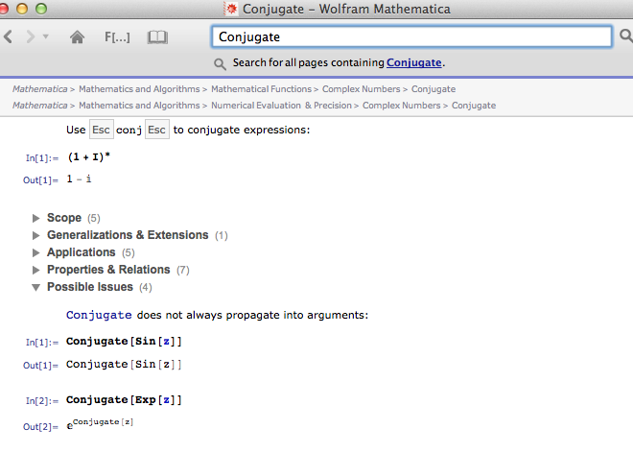Open first-row Complex Numbers breadcrumb
The width and height of the screenshot is (633, 453).
361,89
